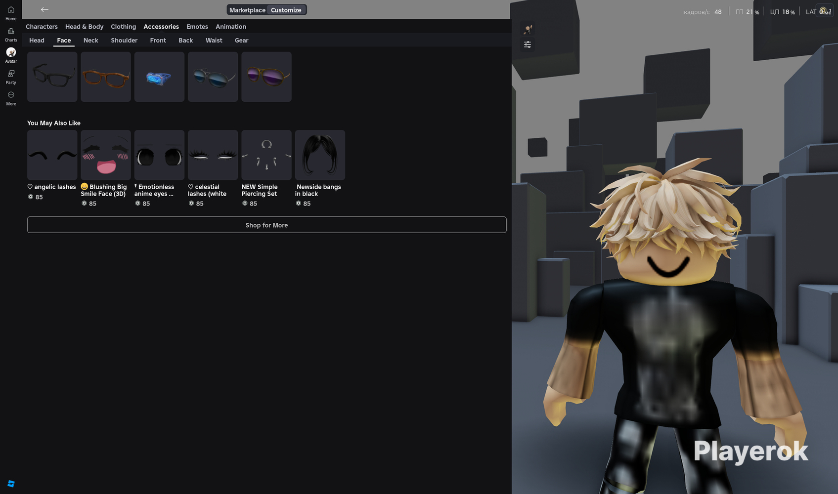Image resolution: width=838 pixels, height=494 pixels.
Task: Open the Blushing Big Smile Face thumbnail
Action: [x=106, y=155]
